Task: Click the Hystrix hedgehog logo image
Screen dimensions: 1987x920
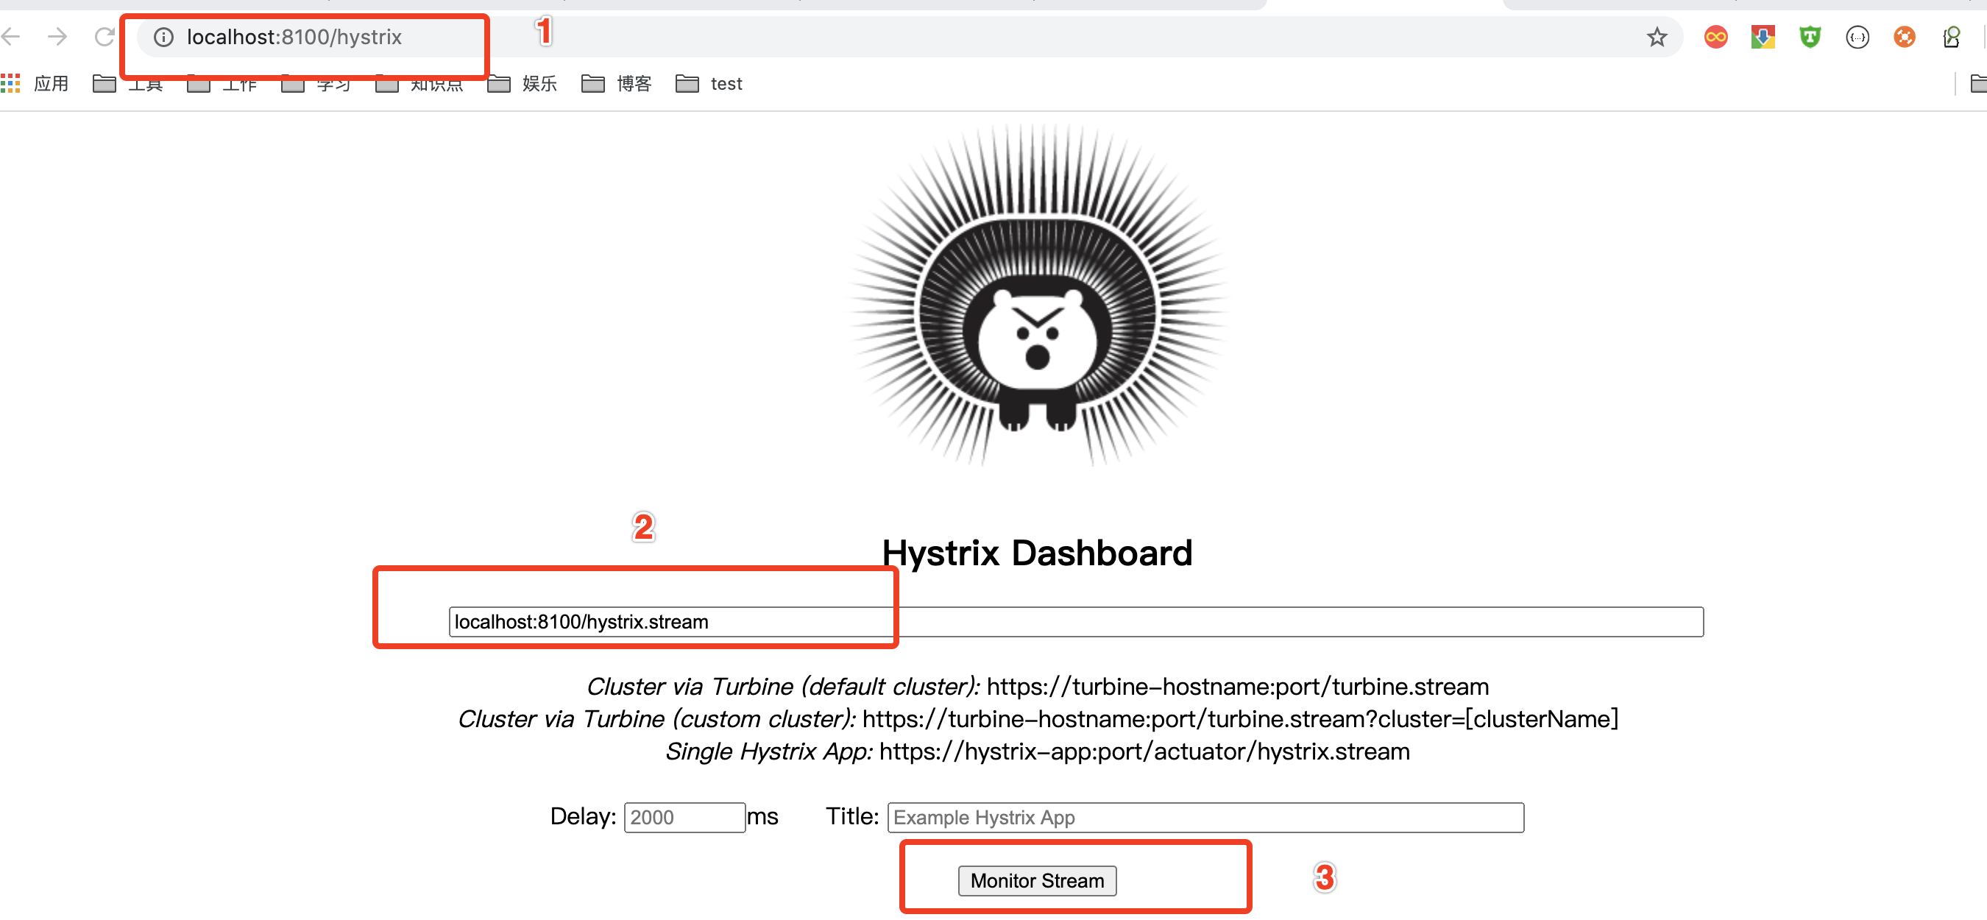Action: click(1037, 294)
